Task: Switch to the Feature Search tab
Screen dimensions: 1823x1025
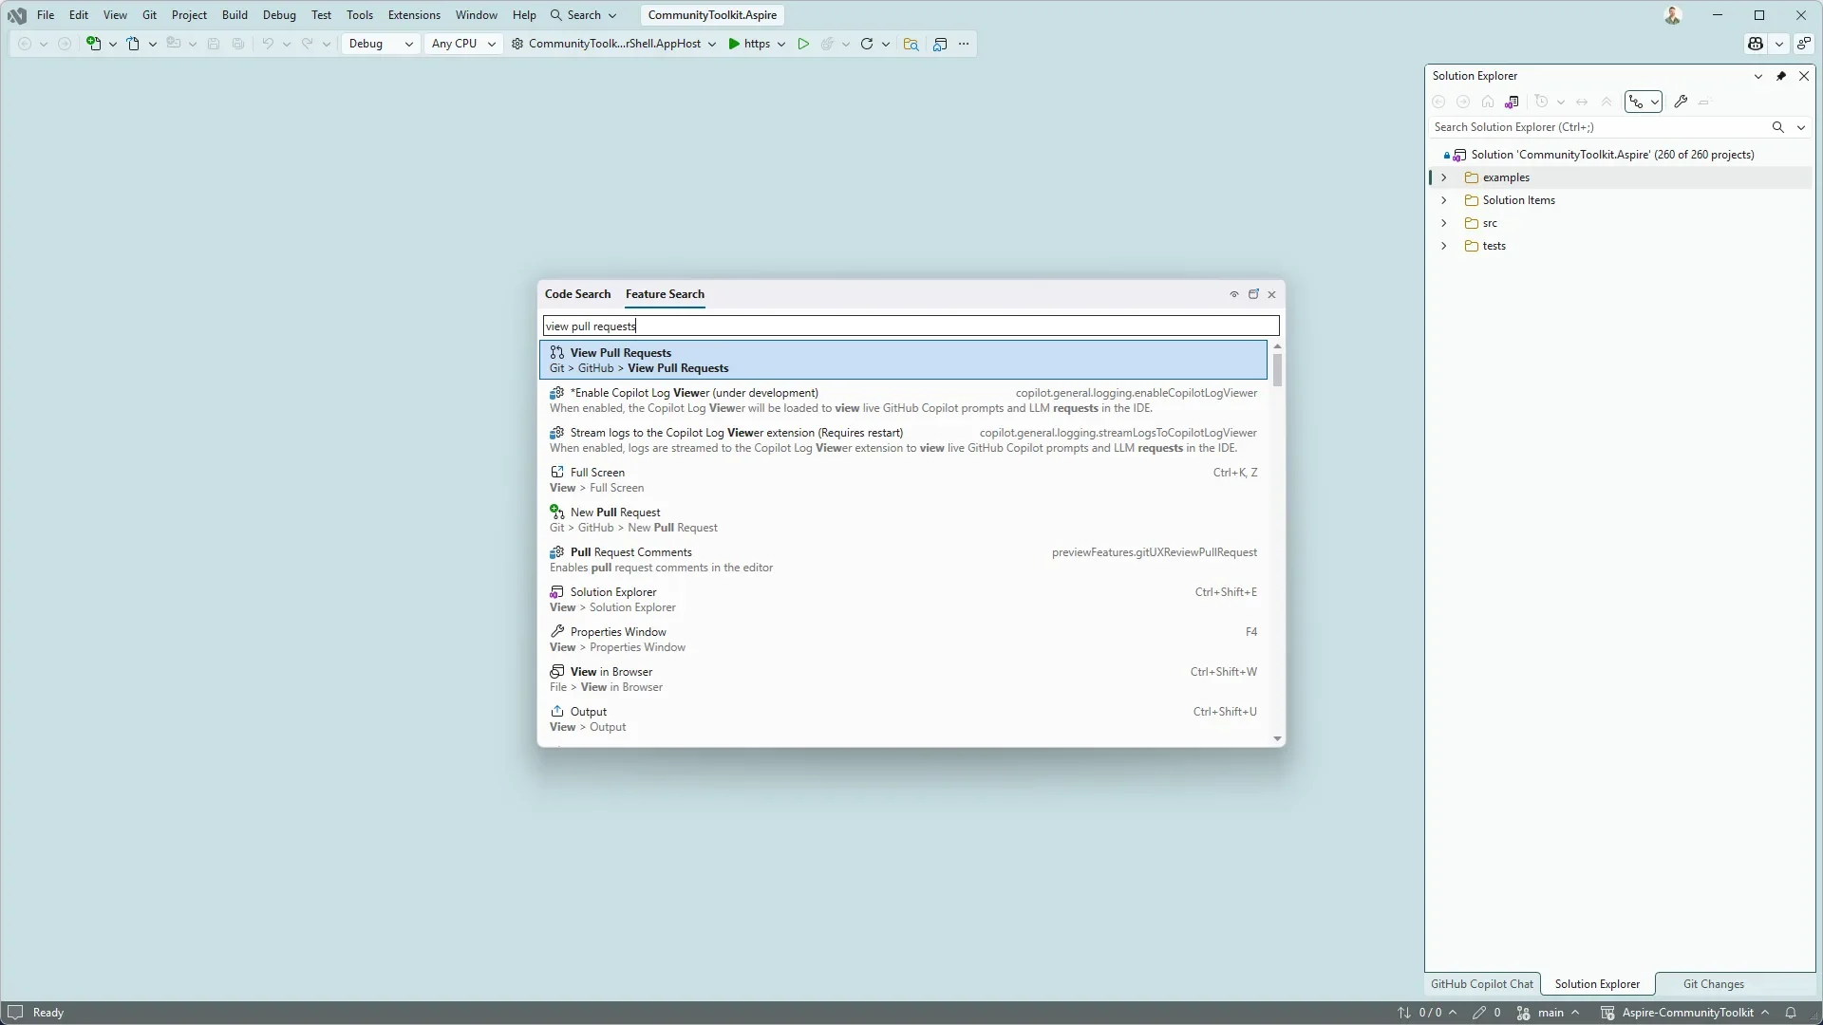Action: 665,294
